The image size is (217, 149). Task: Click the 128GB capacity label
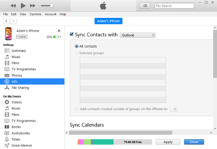coord(22,37)
